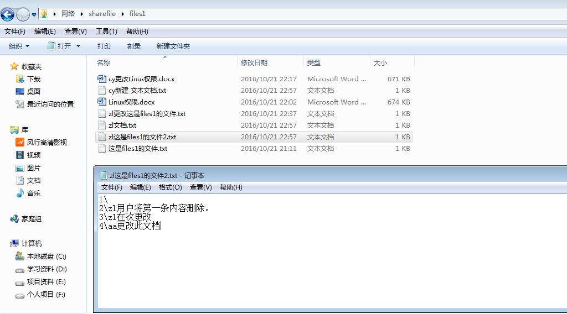The width and height of the screenshot is (567, 314).
Task: Open Explorer 文件(F) menu
Action: point(15,32)
